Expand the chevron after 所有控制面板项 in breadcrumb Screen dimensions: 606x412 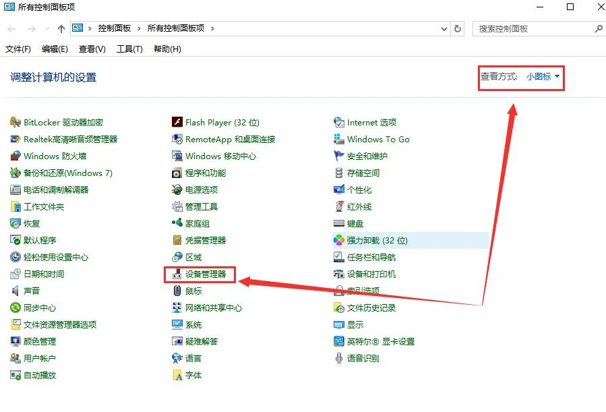click(212, 29)
